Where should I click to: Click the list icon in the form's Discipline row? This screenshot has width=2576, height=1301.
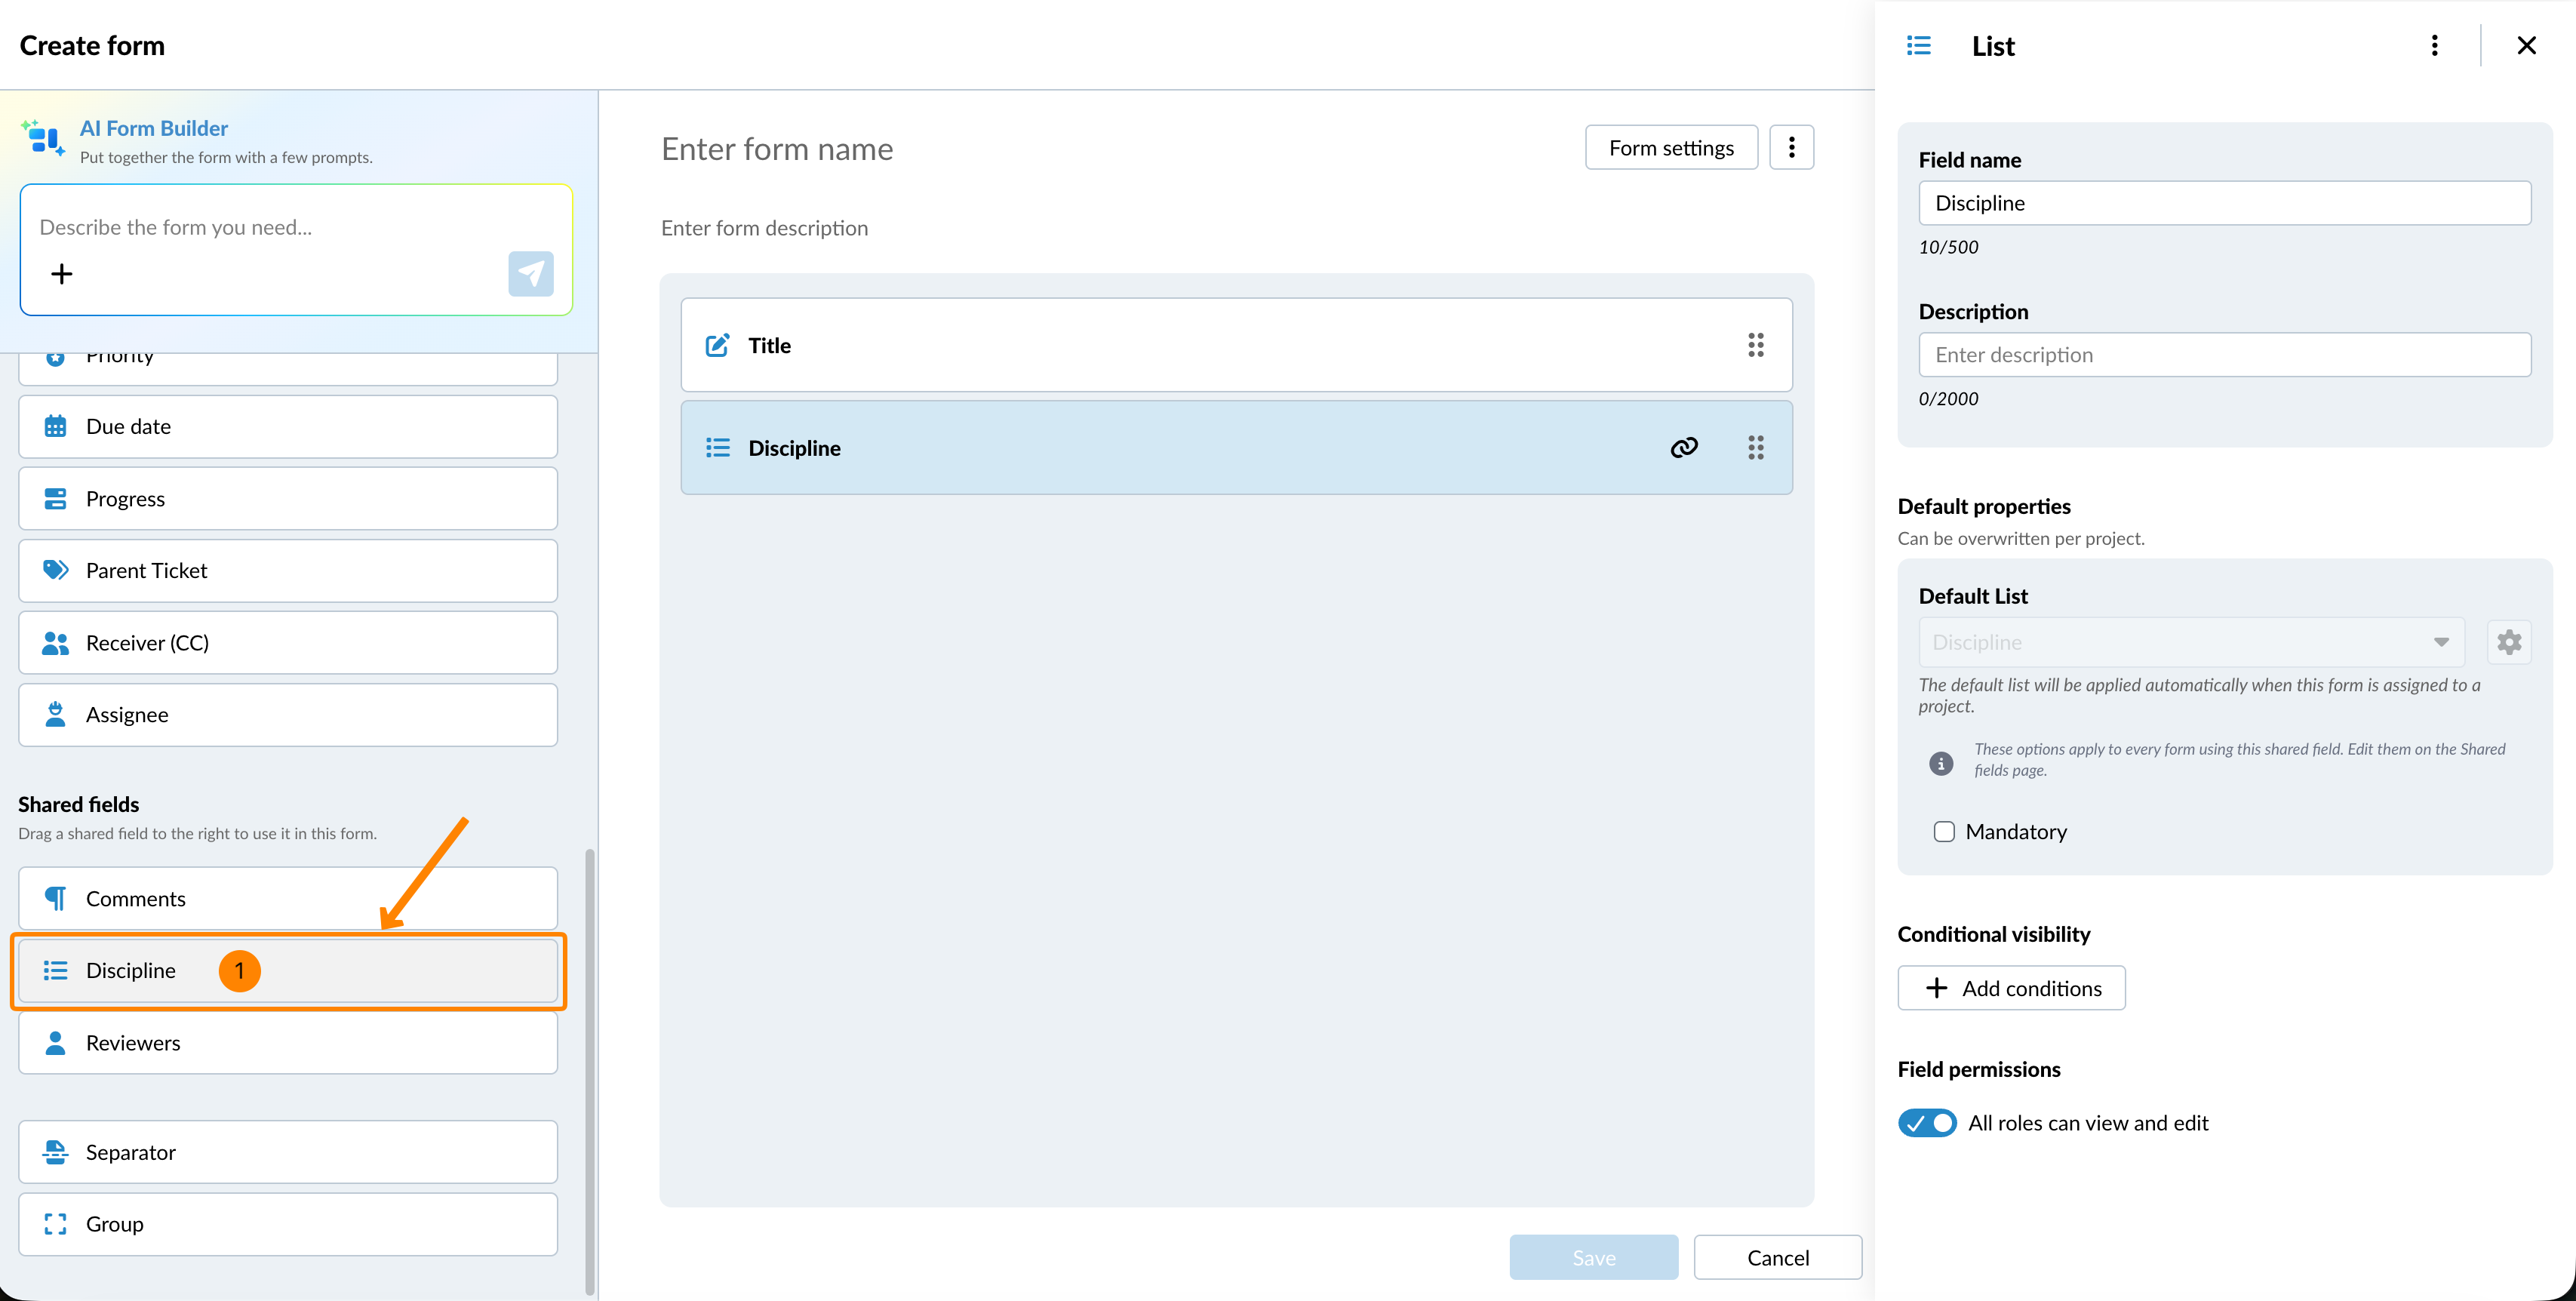pos(718,448)
